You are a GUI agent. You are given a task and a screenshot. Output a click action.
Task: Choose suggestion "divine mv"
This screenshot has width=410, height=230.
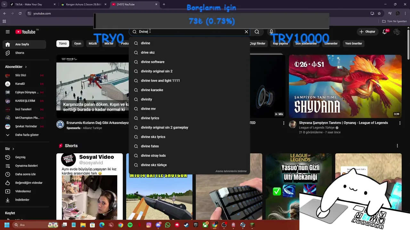[x=189, y=109]
